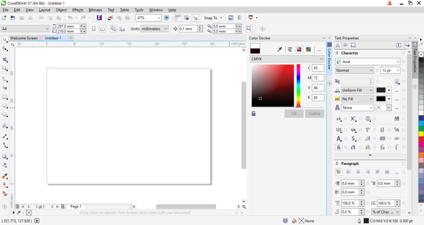This screenshot has width=424, height=225.
Task: Open the Table menu
Action: pyautogui.click(x=124, y=10)
